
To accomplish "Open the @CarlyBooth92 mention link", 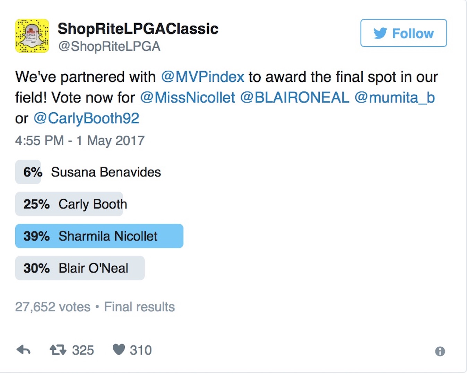I will (86, 118).
